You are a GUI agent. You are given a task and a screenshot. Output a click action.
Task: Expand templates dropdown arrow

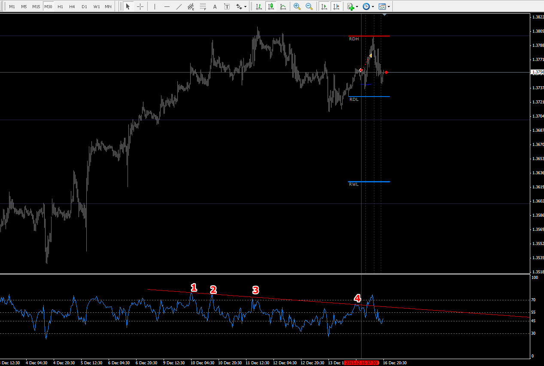pyautogui.click(x=389, y=7)
